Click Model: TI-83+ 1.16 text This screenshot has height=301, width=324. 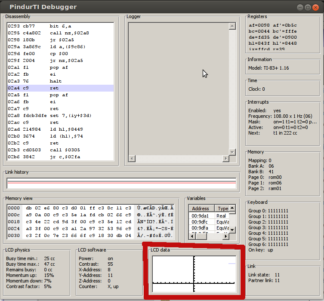point(268,68)
